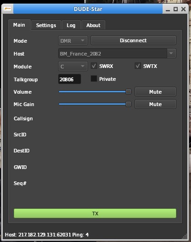Open the Mode dropdown showing DMR
Viewport: 191px width, 242px height.
pyautogui.click(x=73, y=40)
